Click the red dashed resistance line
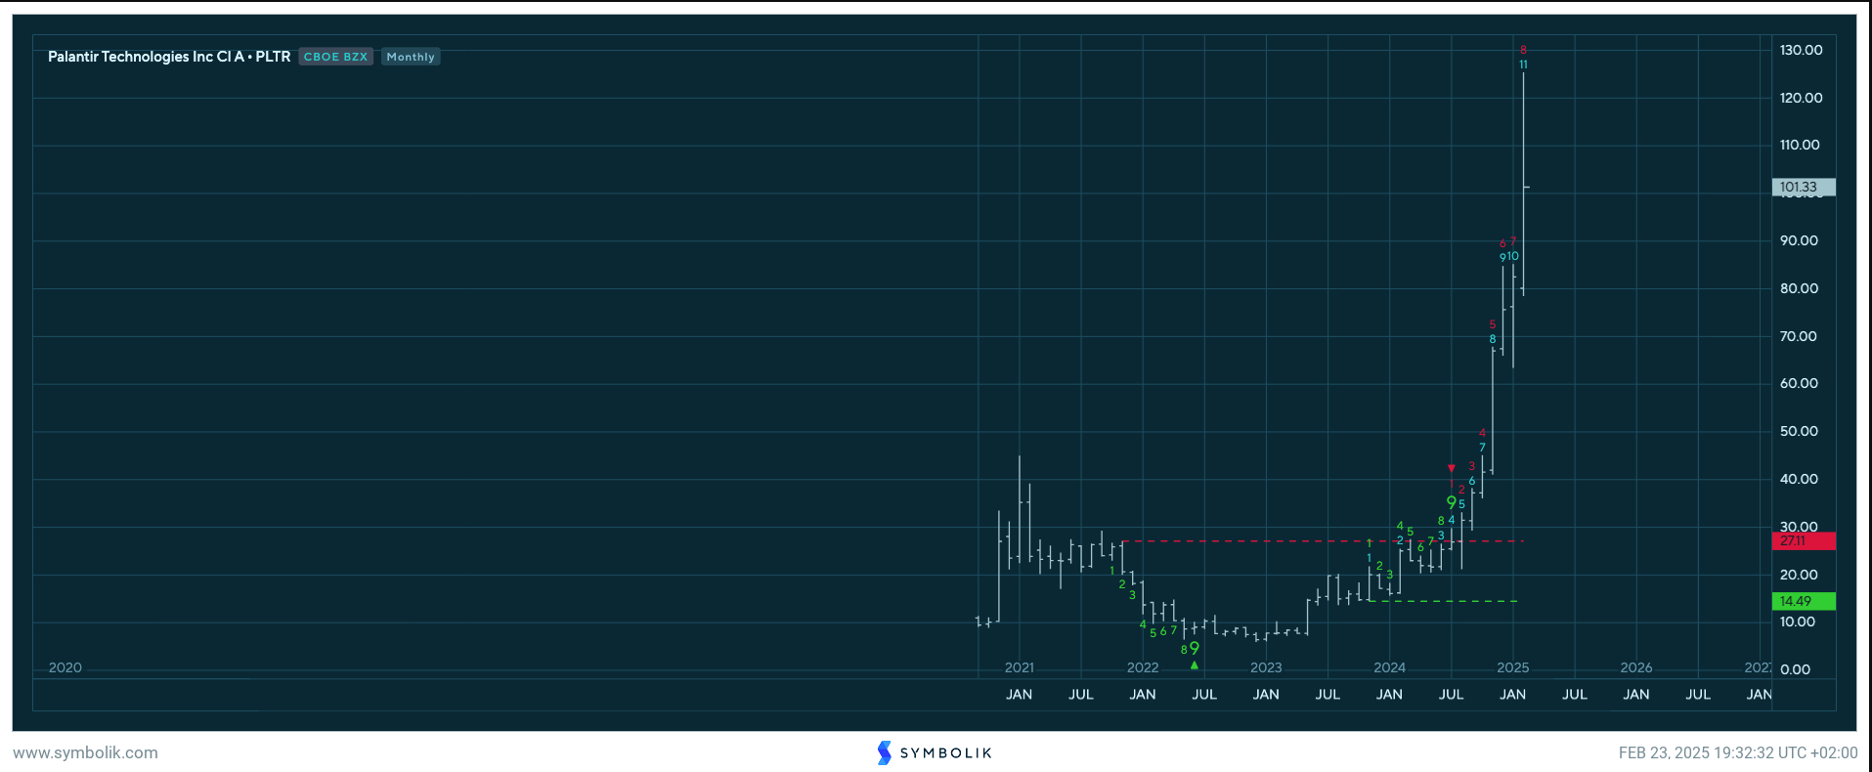 tap(1271, 541)
